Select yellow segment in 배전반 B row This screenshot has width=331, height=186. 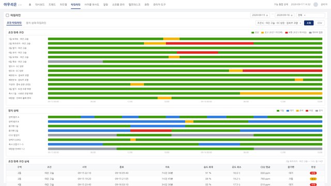coord(299,80)
